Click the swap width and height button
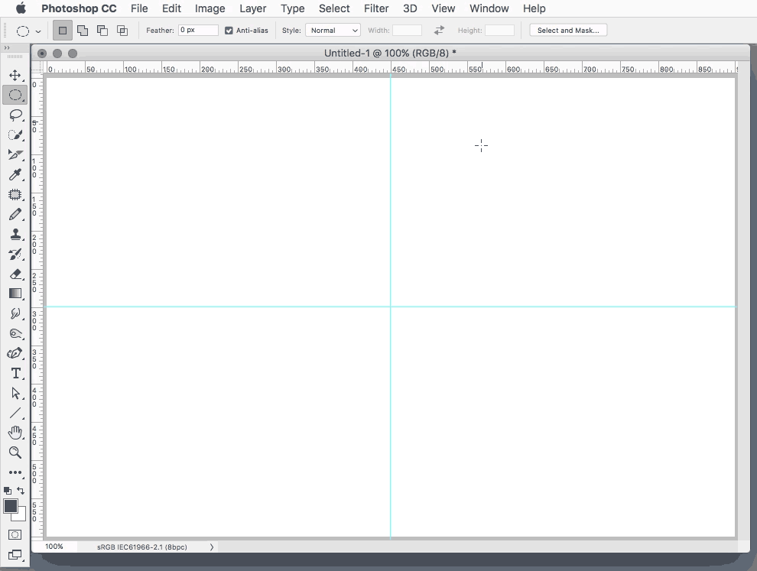 (x=439, y=30)
